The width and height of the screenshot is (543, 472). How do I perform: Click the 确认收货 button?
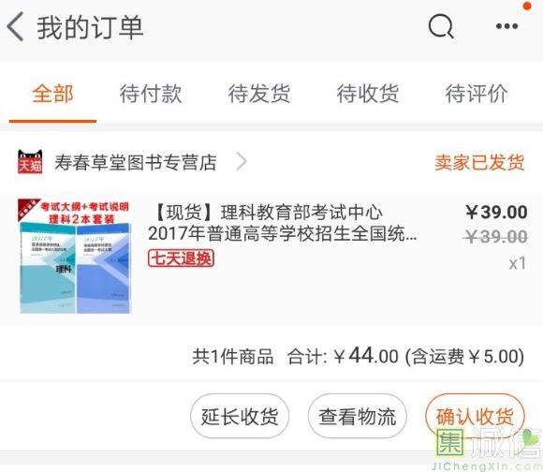(x=475, y=416)
